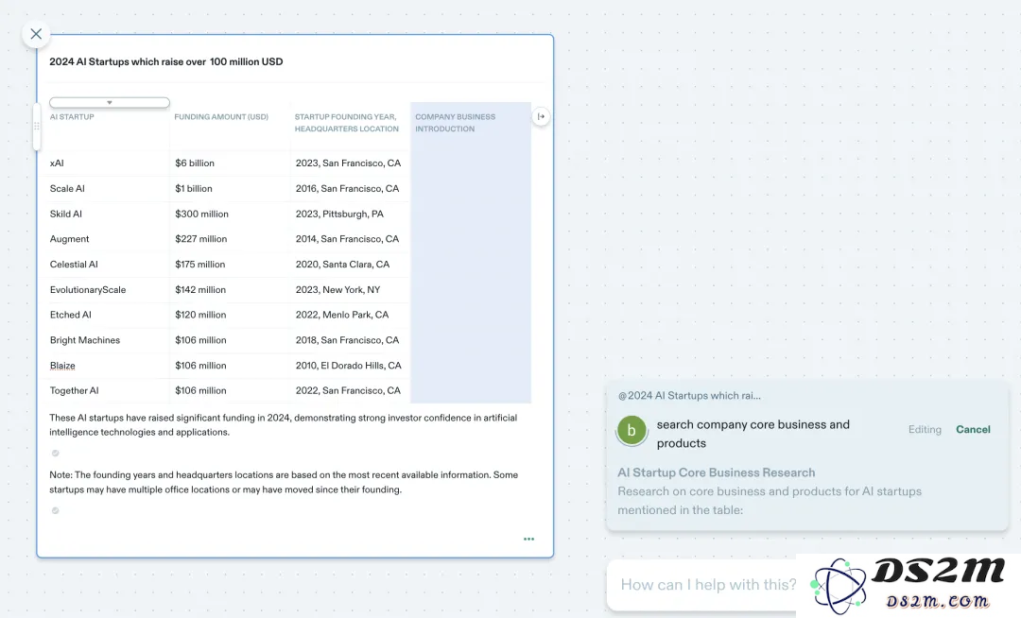Click the "Etched AI" startup cell

70,315
